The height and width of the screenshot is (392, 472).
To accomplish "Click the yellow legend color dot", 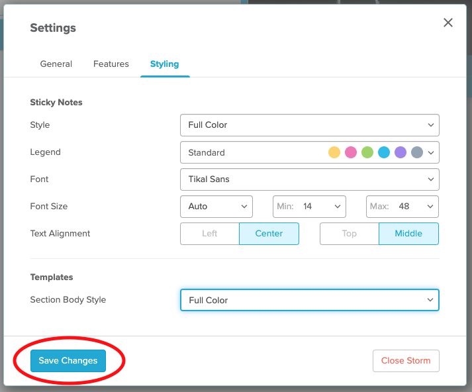I will pyautogui.click(x=334, y=152).
